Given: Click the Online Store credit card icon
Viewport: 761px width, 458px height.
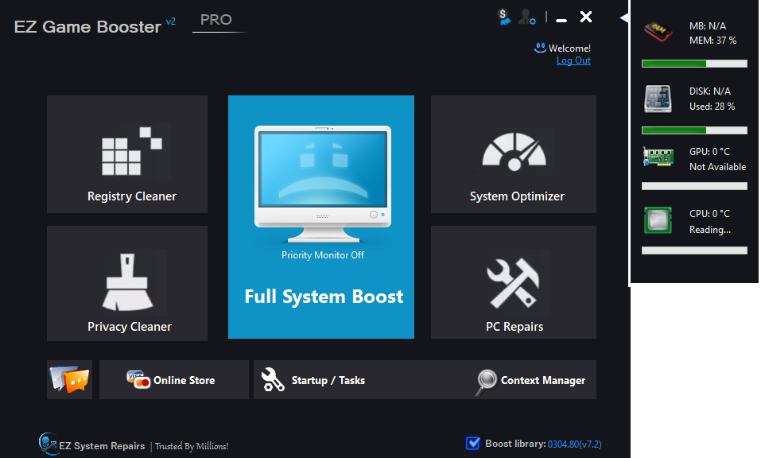Looking at the screenshot, I should point(138,379).
